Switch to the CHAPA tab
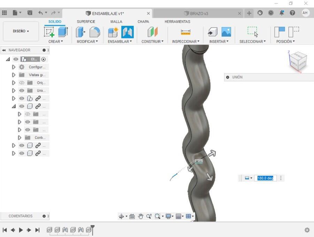 click(x=143, y=22)
